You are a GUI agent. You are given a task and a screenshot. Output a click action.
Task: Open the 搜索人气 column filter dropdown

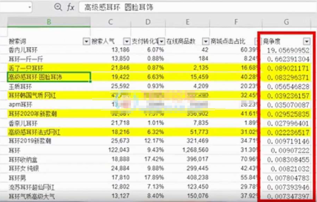pyautogui.click(x=126, y=41)
